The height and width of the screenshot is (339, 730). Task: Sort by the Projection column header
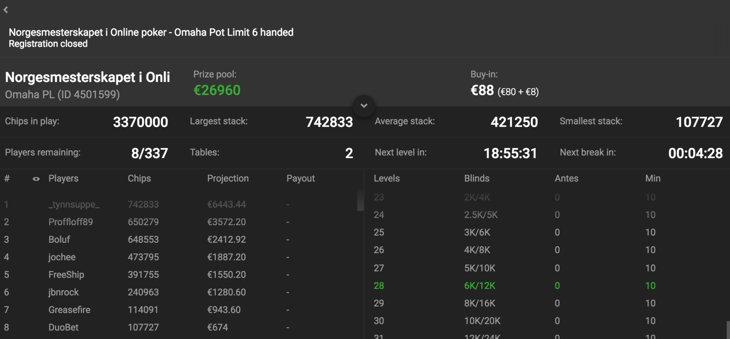pos(228,178)
